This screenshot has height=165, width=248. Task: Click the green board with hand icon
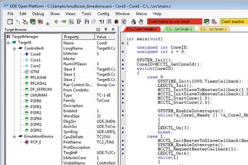[206, 21]
